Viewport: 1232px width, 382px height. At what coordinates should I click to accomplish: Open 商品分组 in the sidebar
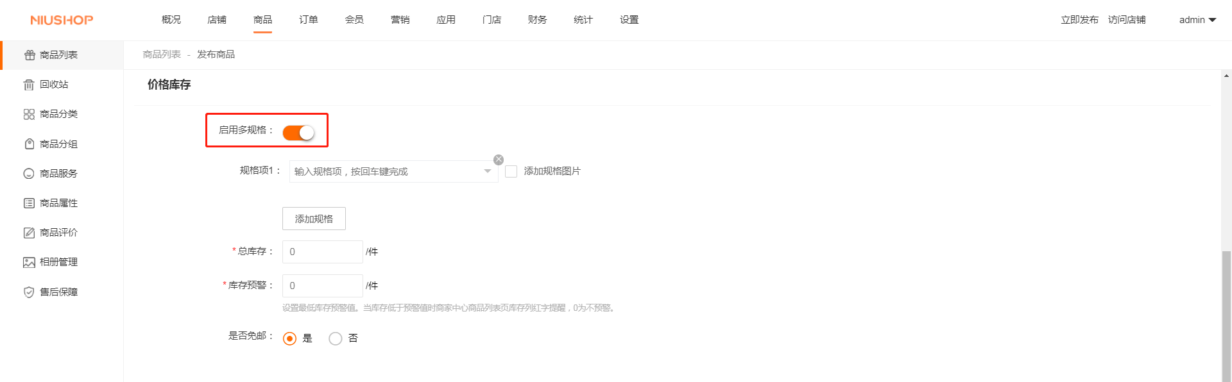click(62, 144)
